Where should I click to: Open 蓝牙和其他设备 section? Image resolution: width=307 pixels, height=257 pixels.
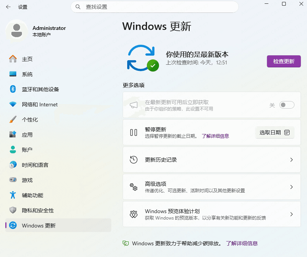(58, 89)
